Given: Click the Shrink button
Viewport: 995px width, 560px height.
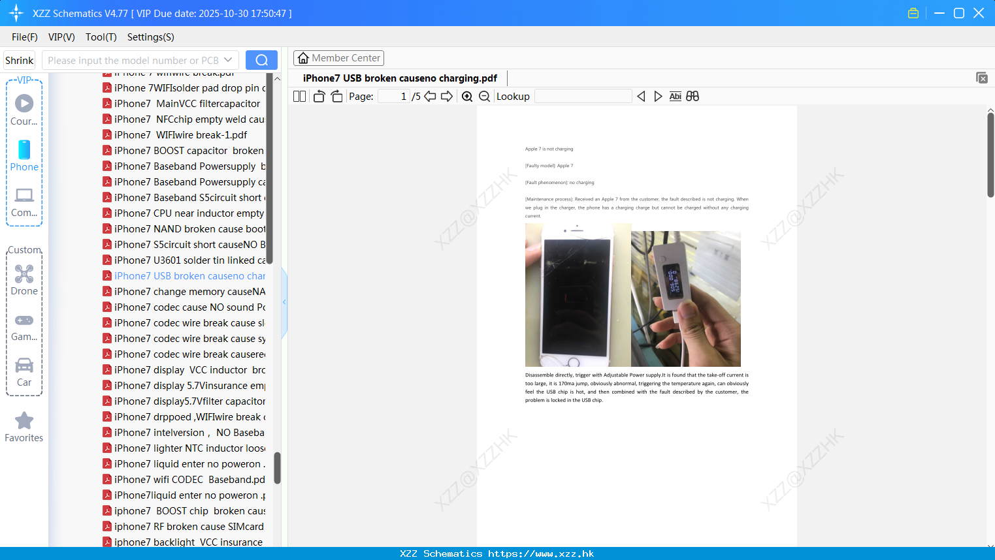Looking at the screenshot, I should pyautogui.click(x=19, y=60).
